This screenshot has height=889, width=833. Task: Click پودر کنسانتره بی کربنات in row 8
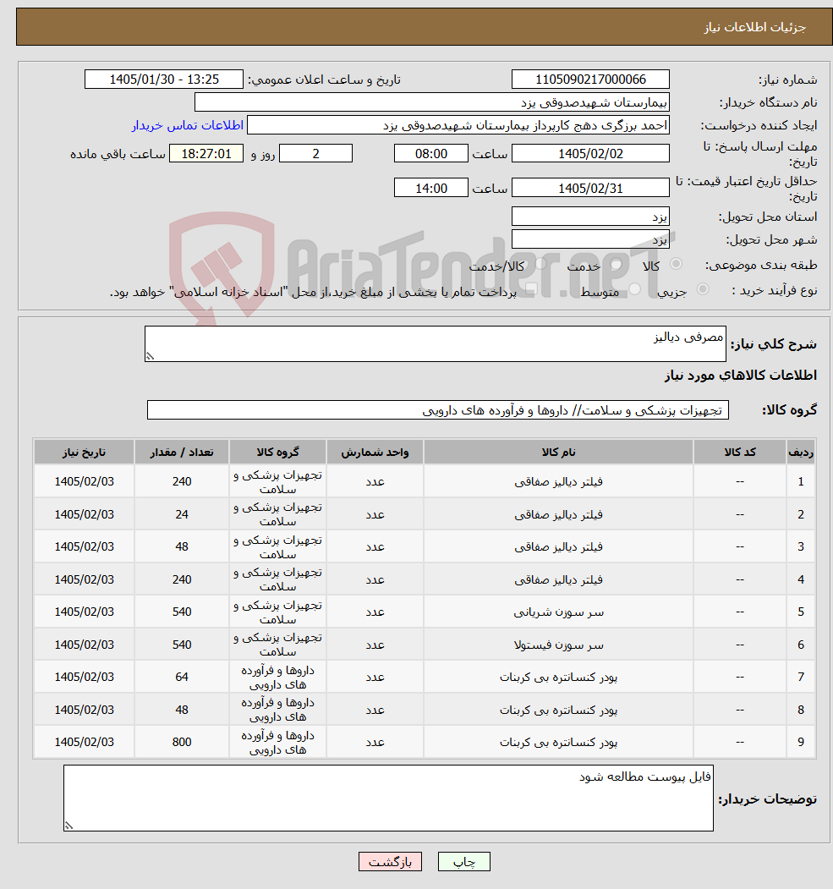tap(558, 711)
